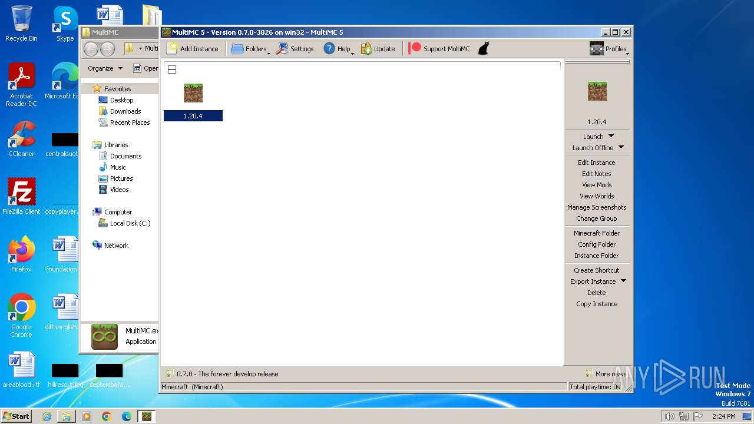Viewport: 754px width, 424px height.
Task: Check for updates with Update icon
Action: (378, 49)
